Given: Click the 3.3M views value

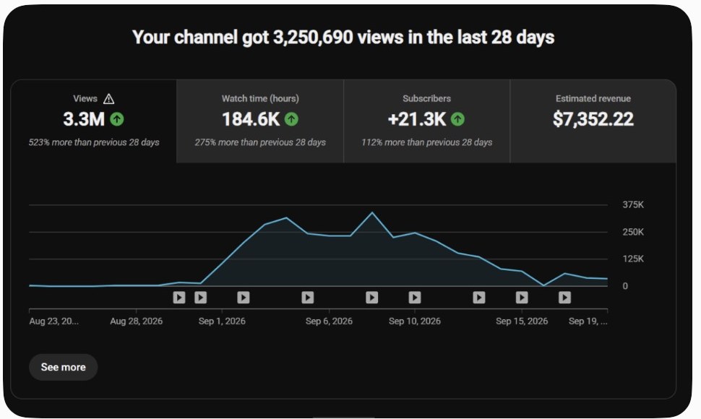Looking at the screenshot, I should [84, 119].
